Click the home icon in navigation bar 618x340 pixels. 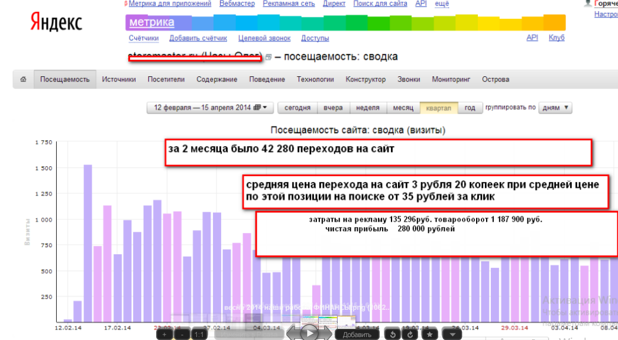(23, 79)
